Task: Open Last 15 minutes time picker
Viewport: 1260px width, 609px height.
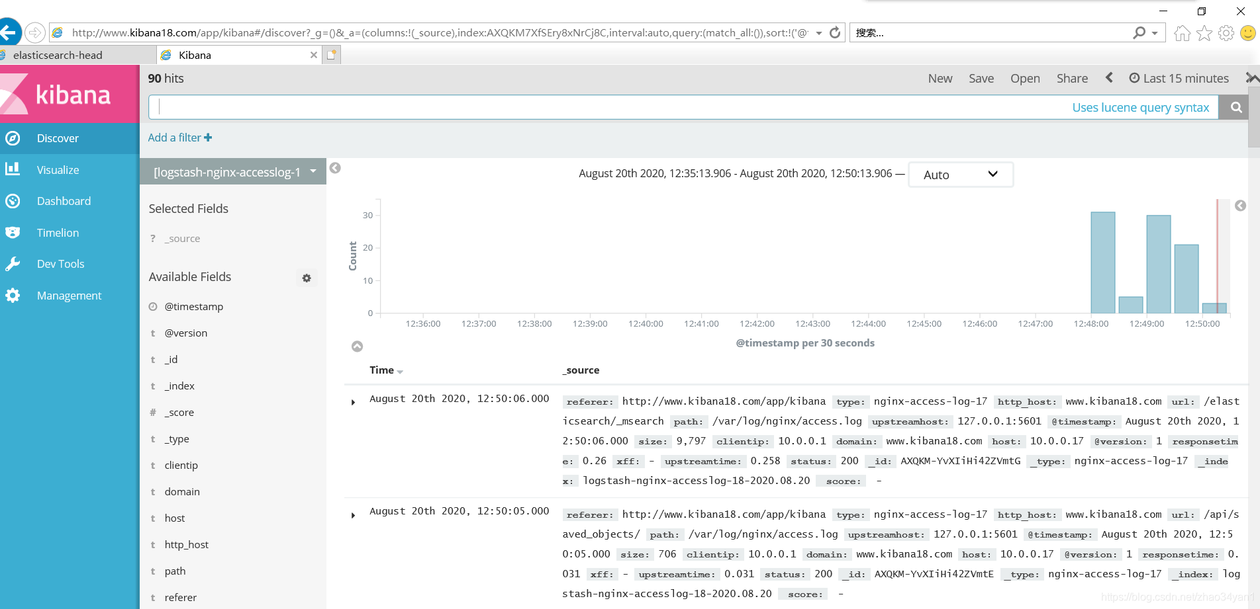Action: (1179, 79)
